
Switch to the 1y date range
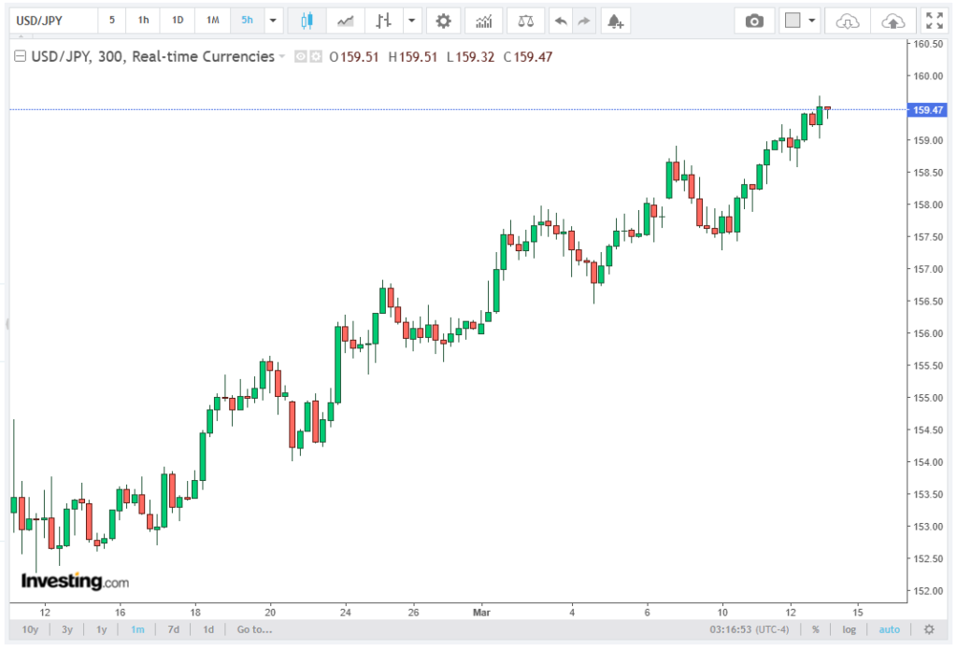point(101,629)
